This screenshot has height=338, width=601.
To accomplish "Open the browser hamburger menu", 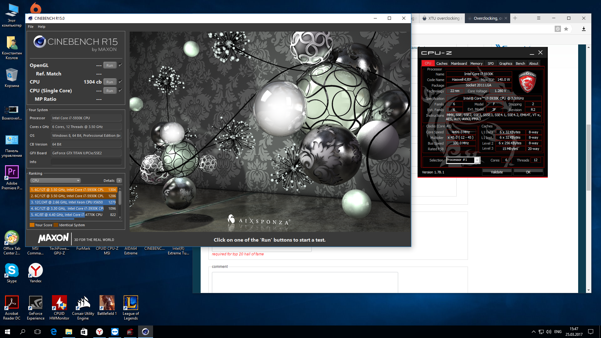I will 538,18.
